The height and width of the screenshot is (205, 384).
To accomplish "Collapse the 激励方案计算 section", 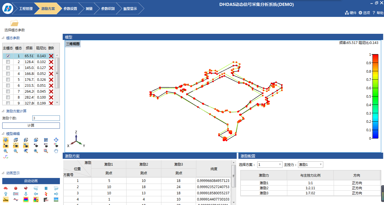I will click(x=3, y=111).
